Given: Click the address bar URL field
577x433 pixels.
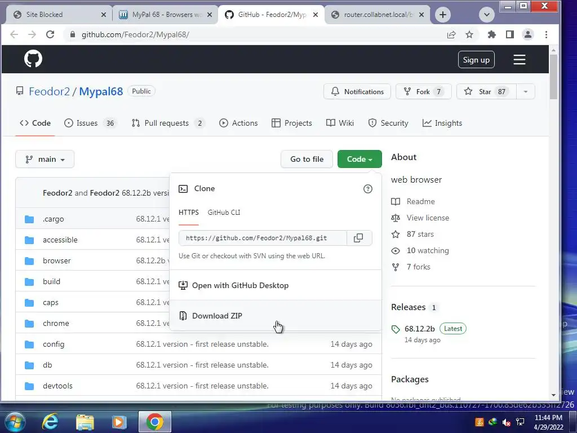Looking at the screenshot, I should click(254, 34).
